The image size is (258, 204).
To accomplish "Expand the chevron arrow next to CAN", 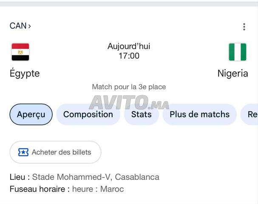I will click(x=29, y=26).
